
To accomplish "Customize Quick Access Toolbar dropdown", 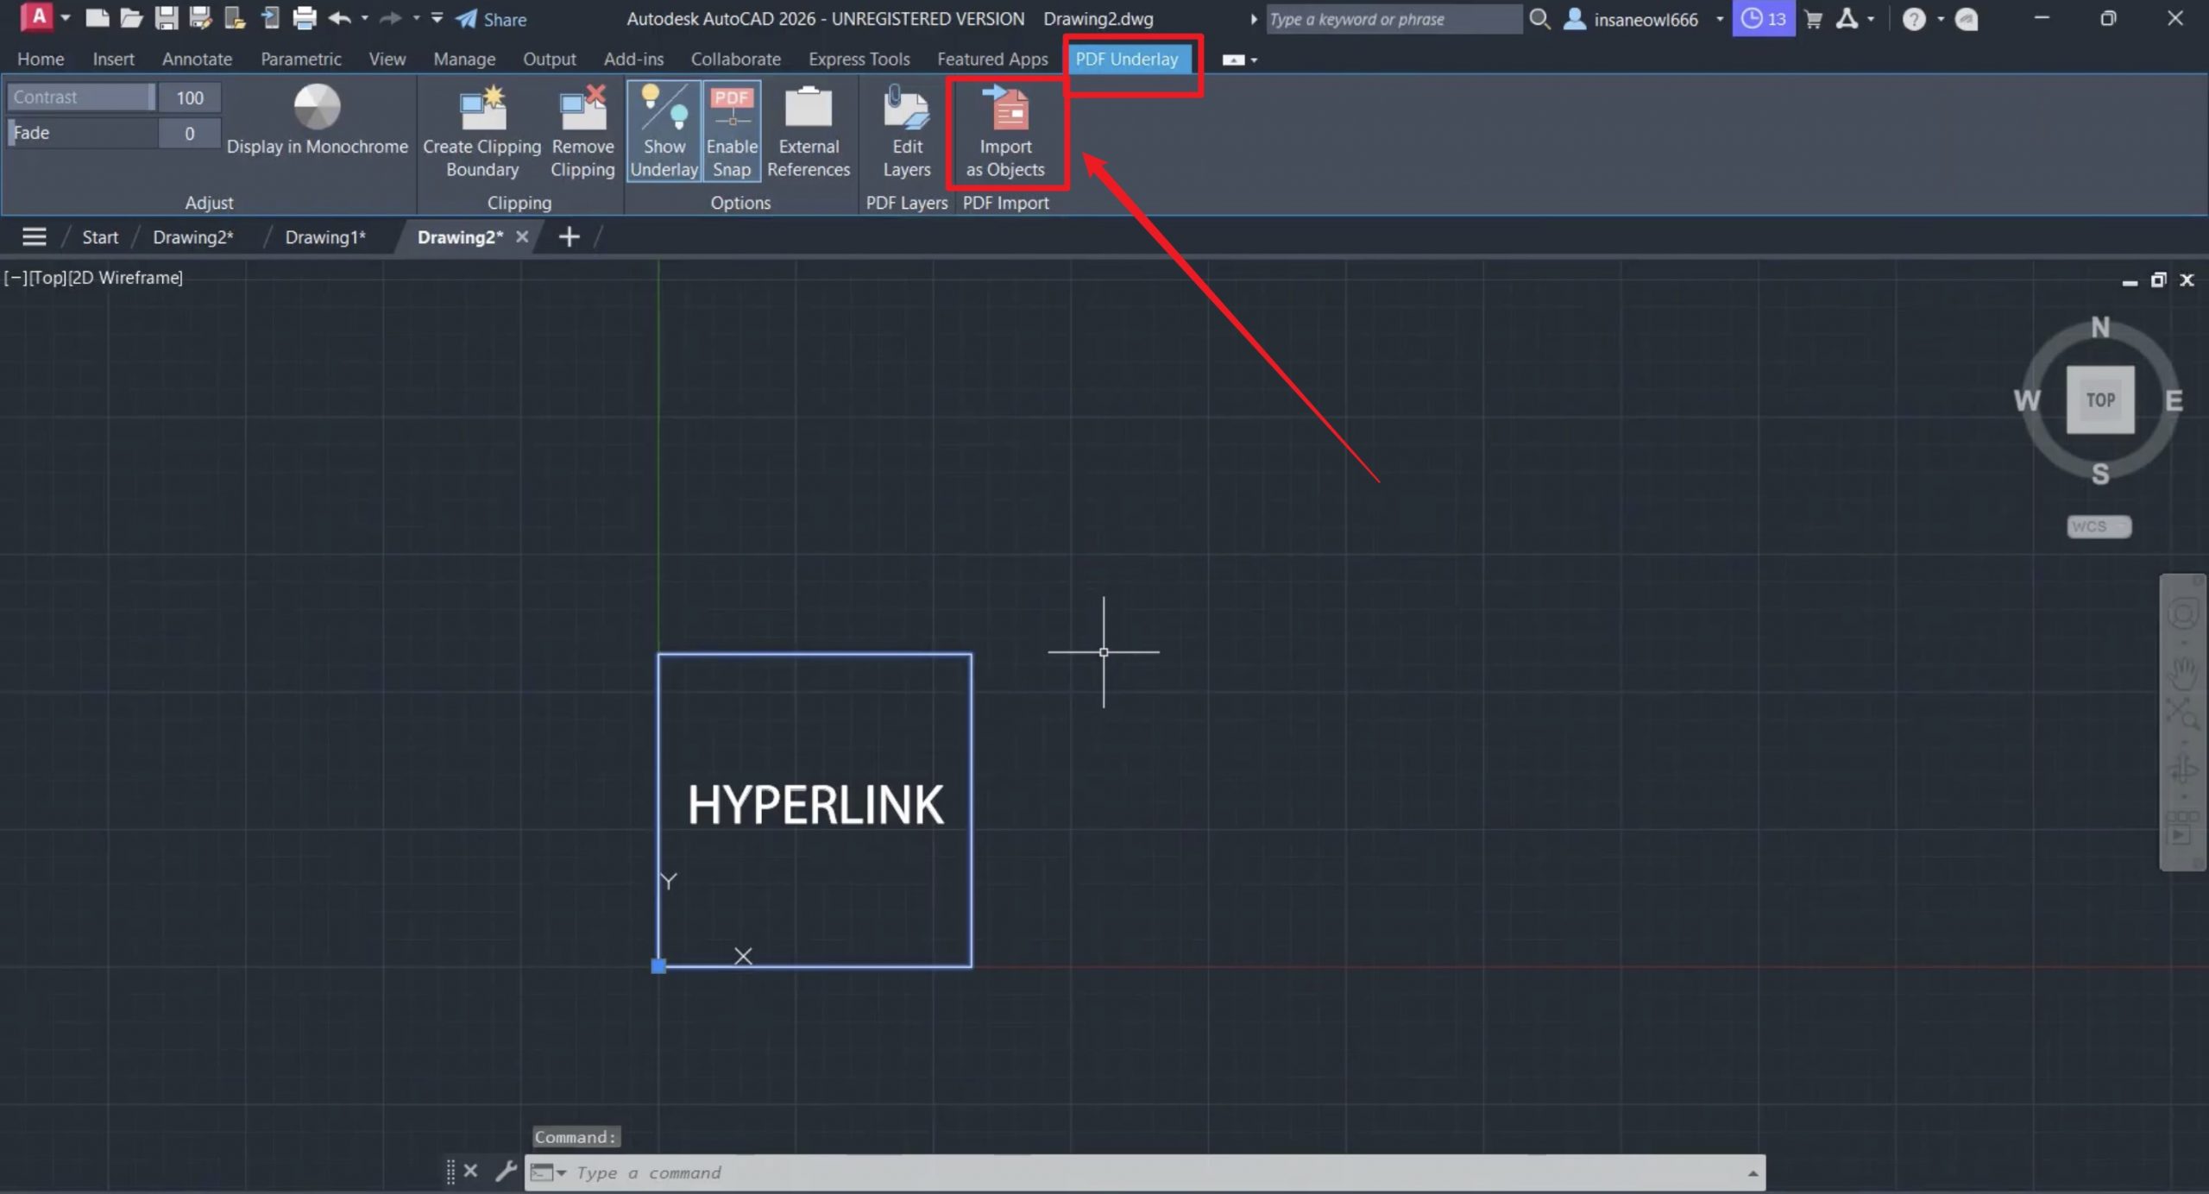I will (x=437, y=18).
